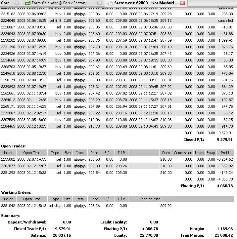Click the Market Price header in Working Orders

(x=150, y=199)
